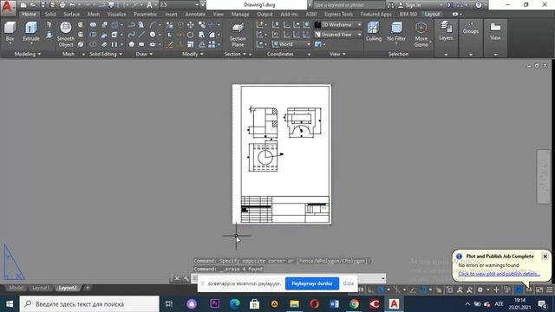This screenshot has height=312, width=555.
Task: Toggle annotation visibility icon in status bar
Action: tap(460, 289)
